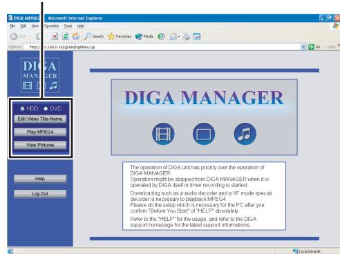
Task: Select the DVD radio button
Action: (x=46, y=108)
